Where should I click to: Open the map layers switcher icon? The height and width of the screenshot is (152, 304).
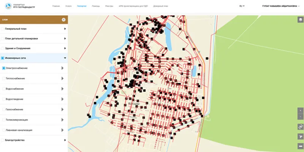coord(300,20)
